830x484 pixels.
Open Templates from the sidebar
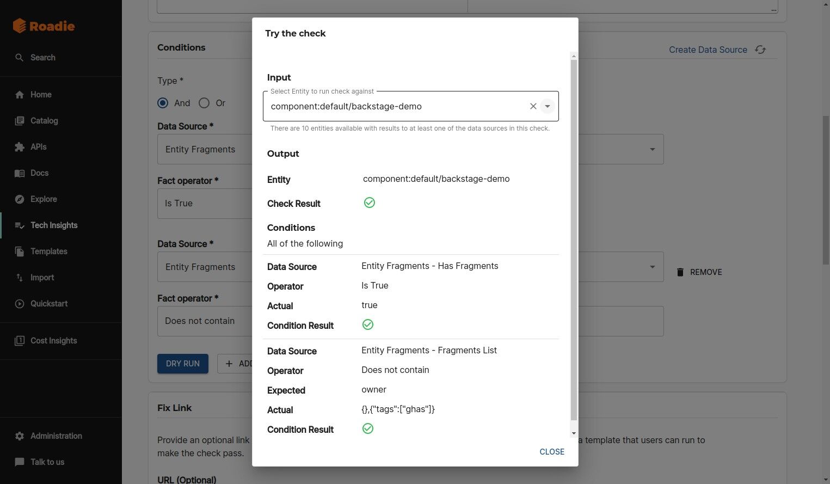click(x=48, y=252)
